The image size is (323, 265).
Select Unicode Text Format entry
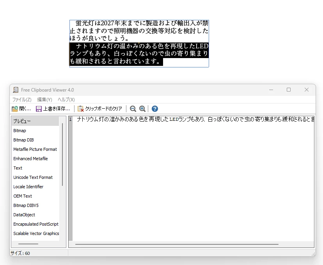pos(35,177)
